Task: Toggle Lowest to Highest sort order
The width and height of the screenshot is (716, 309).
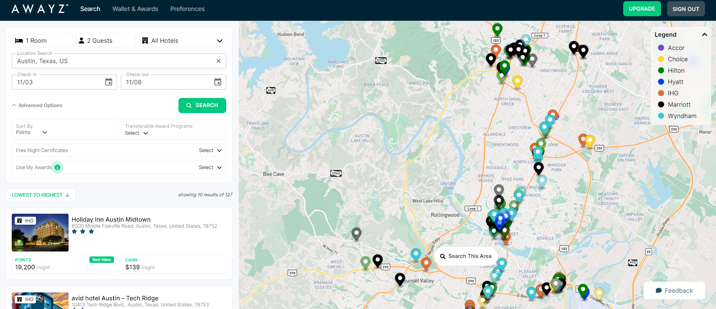Action: [x=41, y=195]
